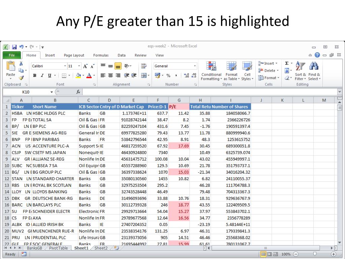
Task: Click the Borders icon
Action: pyautogui.click(x=64, y=76)
